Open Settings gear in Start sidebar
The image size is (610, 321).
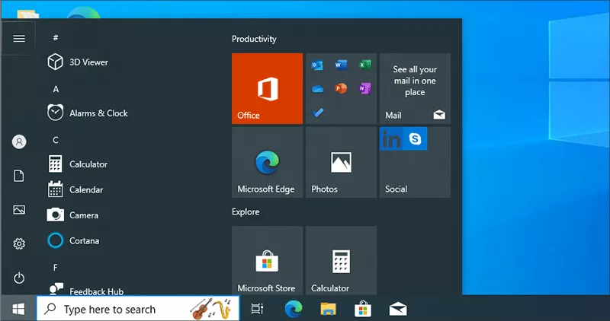pos(19,243)
